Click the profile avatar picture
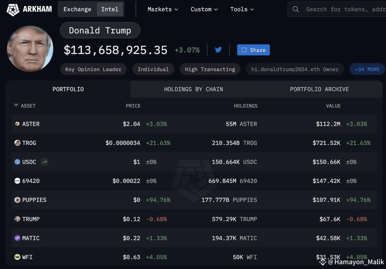386x269 pixels. (30, 49)
